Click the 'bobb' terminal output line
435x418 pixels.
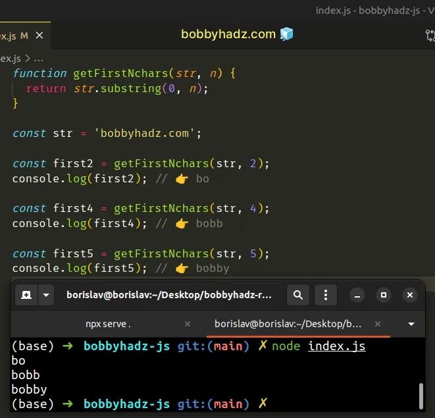click(x=26, y=375)
